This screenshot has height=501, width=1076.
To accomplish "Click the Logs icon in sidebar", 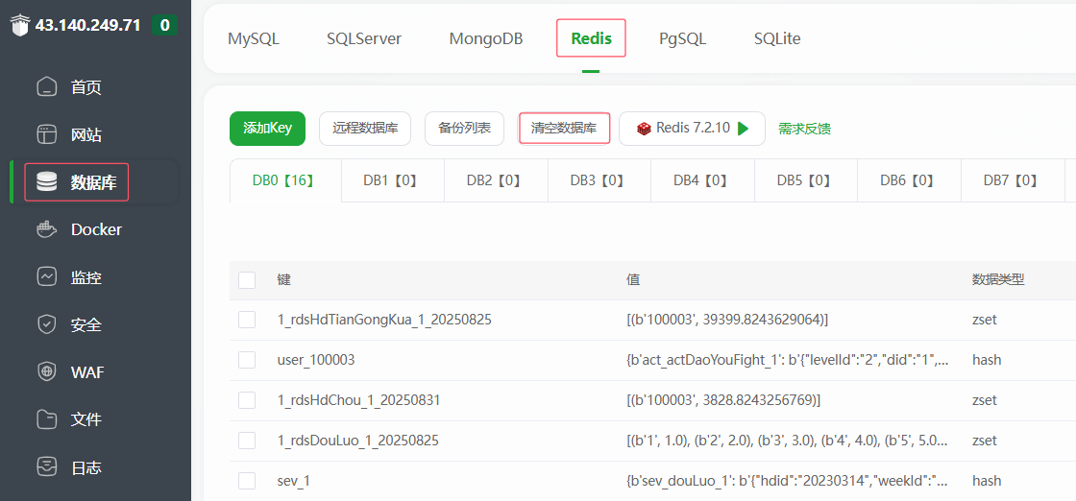I will click(x=46, y=467).
